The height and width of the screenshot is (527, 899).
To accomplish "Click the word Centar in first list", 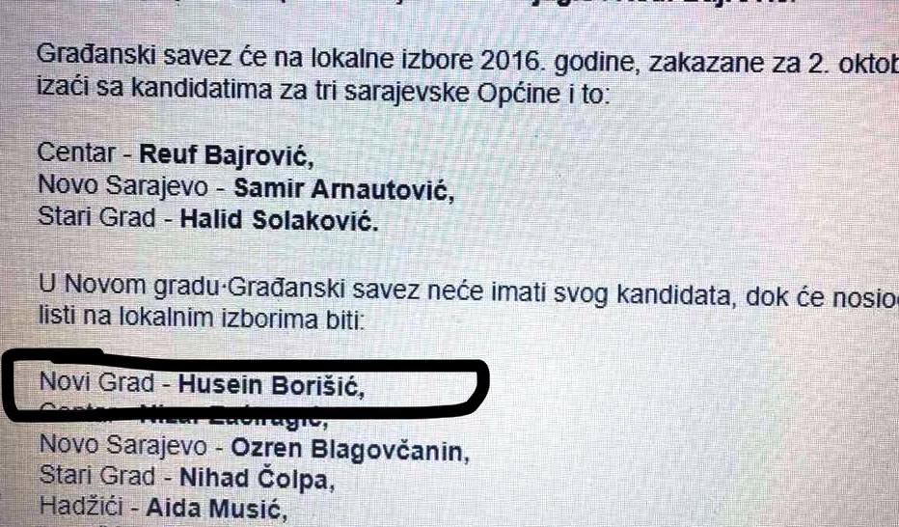I will [76, 153].
